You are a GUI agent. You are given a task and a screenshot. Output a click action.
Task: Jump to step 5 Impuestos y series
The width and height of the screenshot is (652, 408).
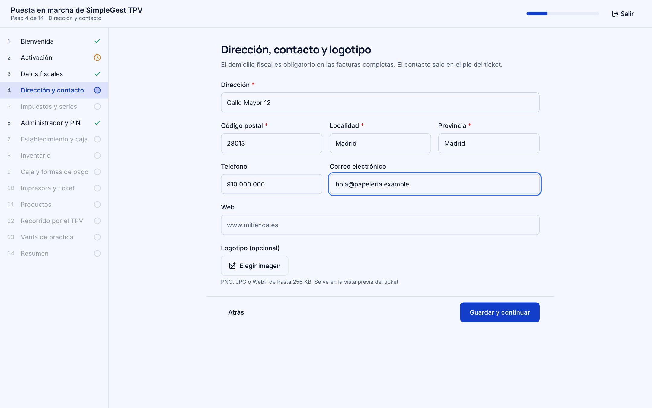(x=54, y=106)
